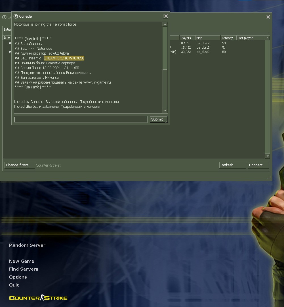Sort servers by Last played column
This screenshot has height=307, width=284.
[x=251, y=38]
